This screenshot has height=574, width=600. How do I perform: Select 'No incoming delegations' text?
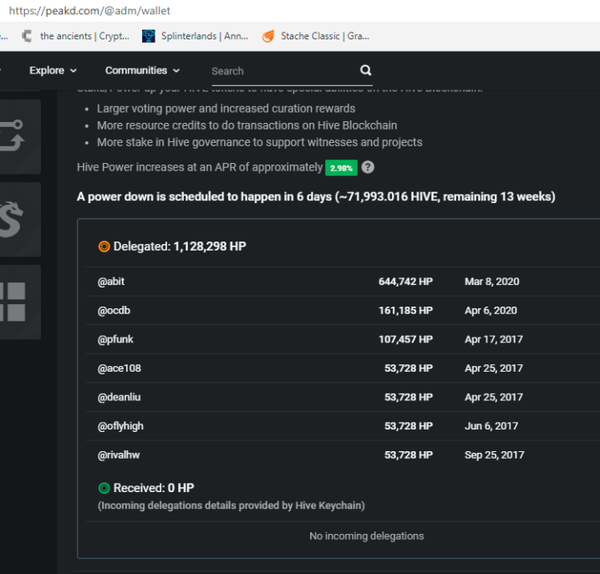367,536
